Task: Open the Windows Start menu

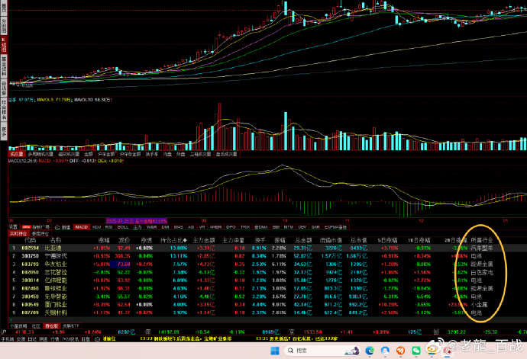Action: 275,351
